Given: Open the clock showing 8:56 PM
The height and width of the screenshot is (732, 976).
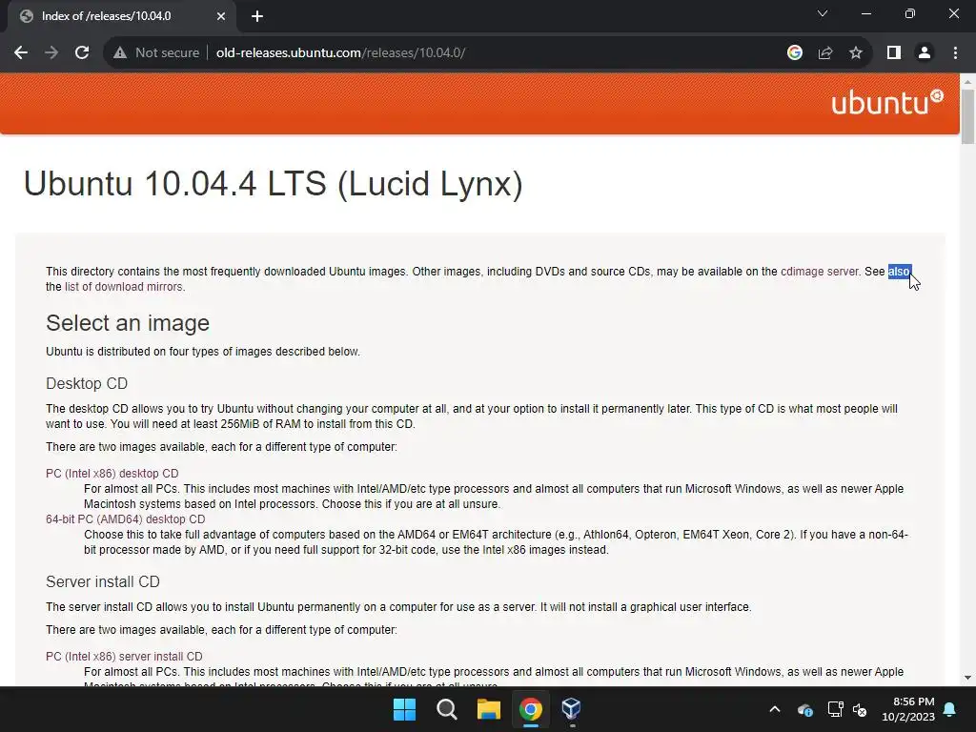Looking at the screenshot, I should click(x=908, y=709).
